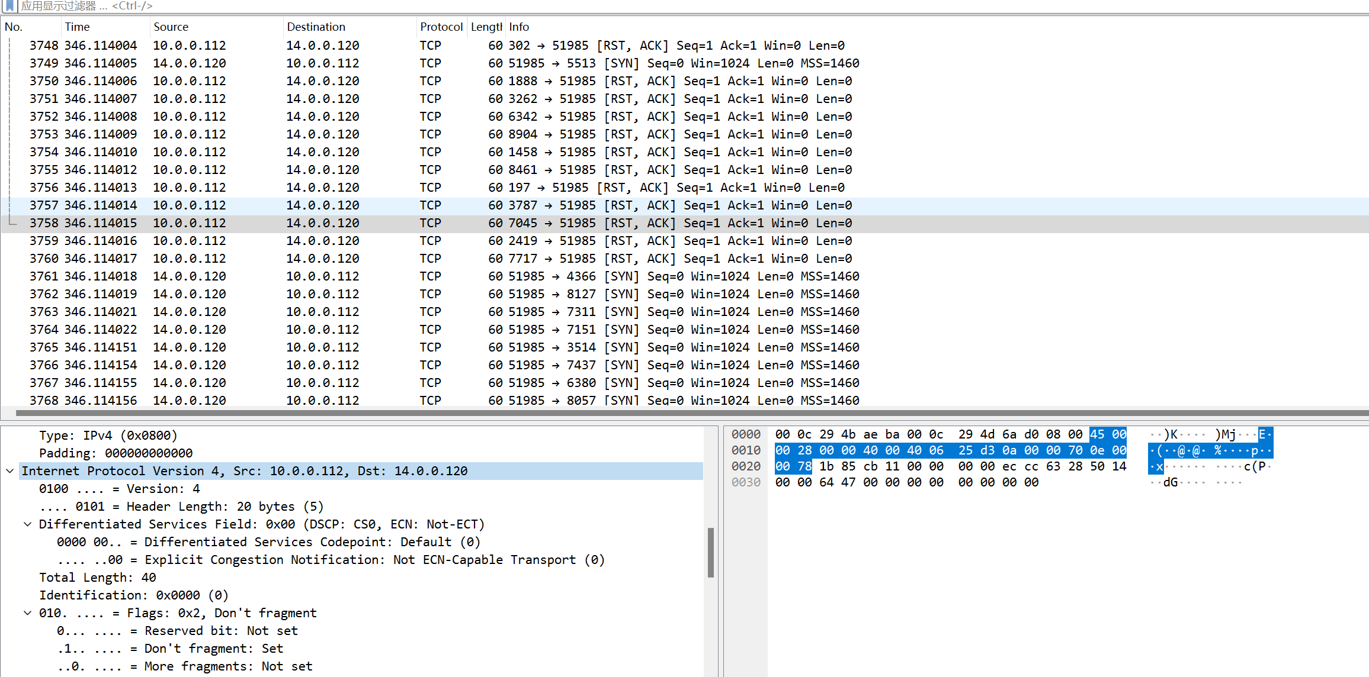
Task: Select the Don't fragment: Set item
Action: 171,648
